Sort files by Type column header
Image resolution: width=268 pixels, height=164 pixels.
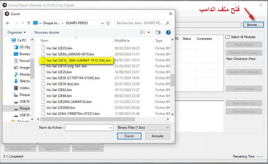[x=159, y=40]
